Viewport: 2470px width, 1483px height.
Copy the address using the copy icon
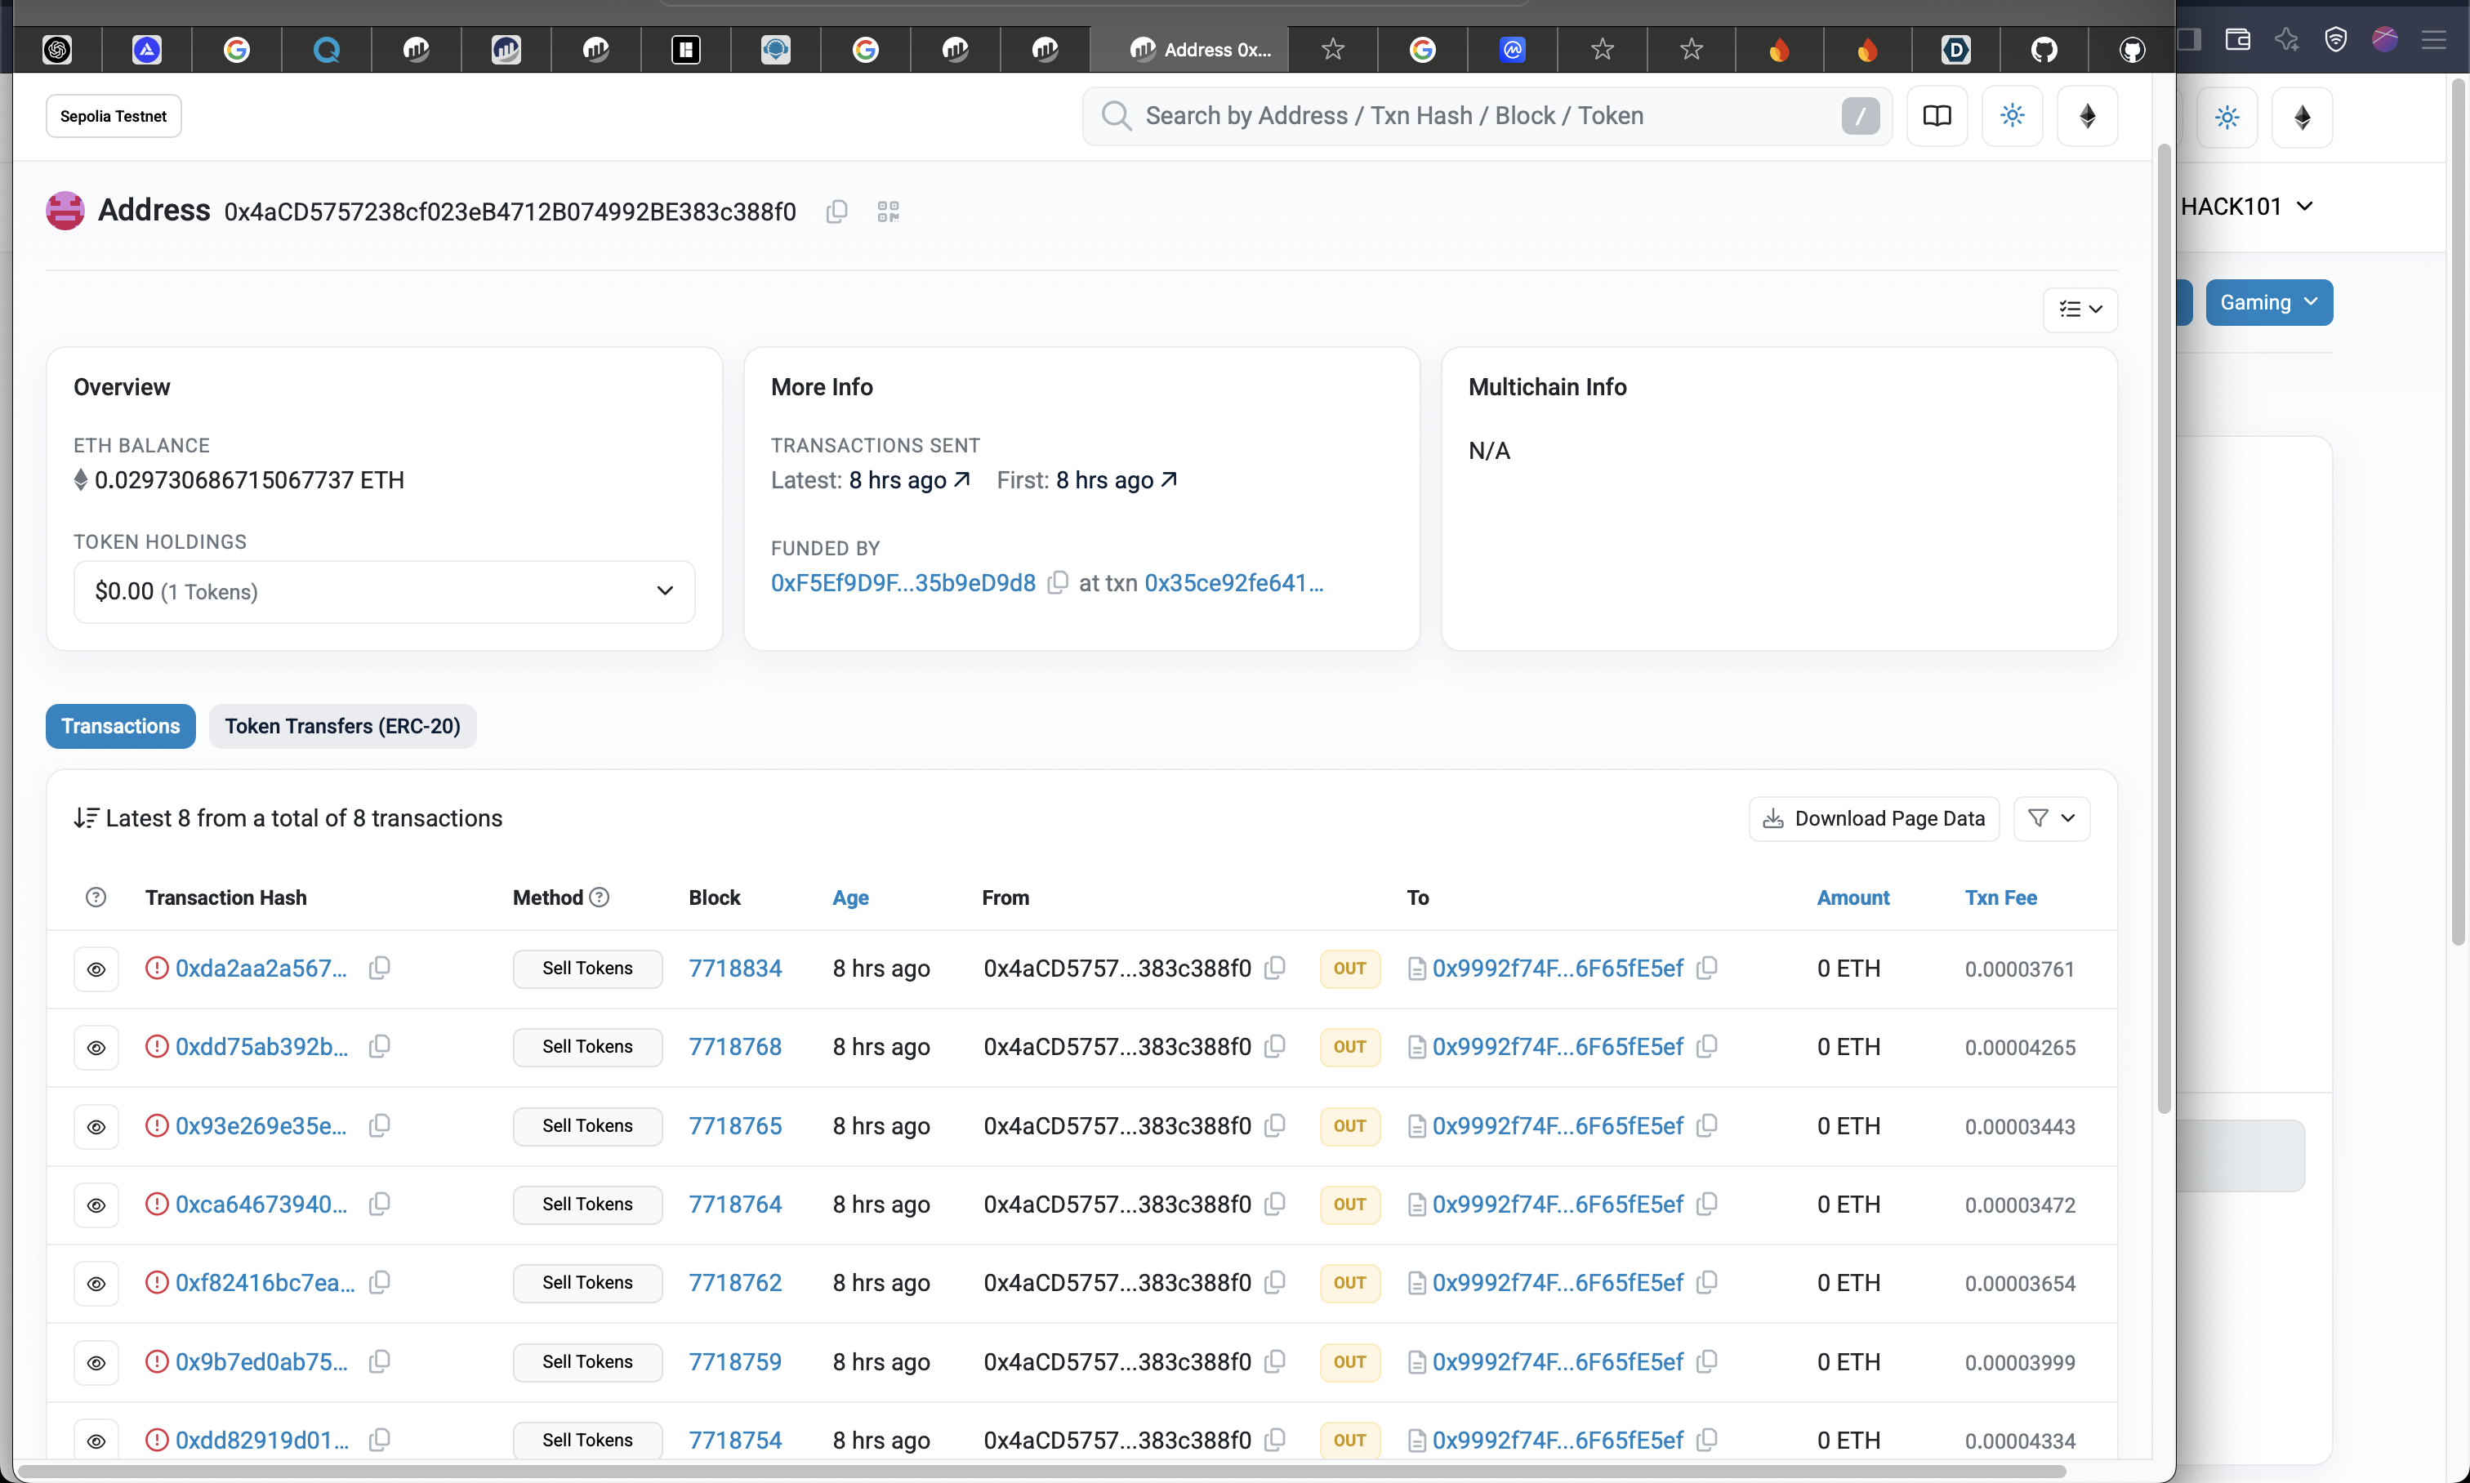(x=836, y=212)
